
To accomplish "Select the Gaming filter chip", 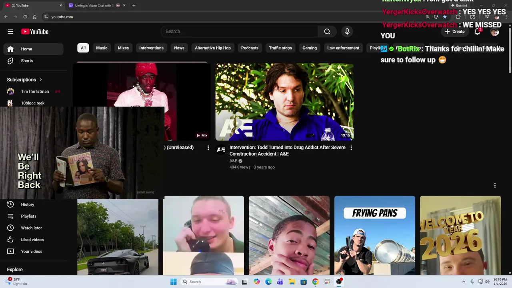I will click(310, 48).
